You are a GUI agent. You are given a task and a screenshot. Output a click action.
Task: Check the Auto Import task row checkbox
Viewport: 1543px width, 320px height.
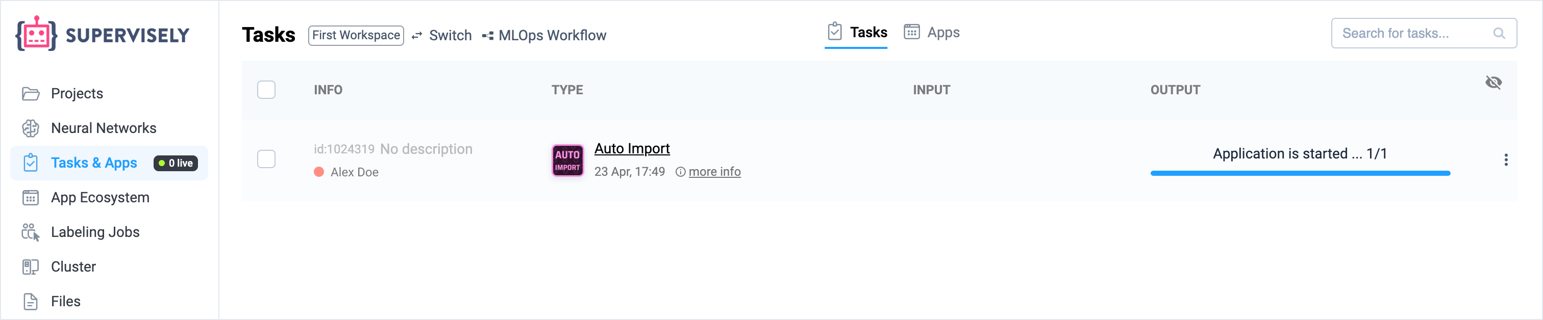coord(266,159)
